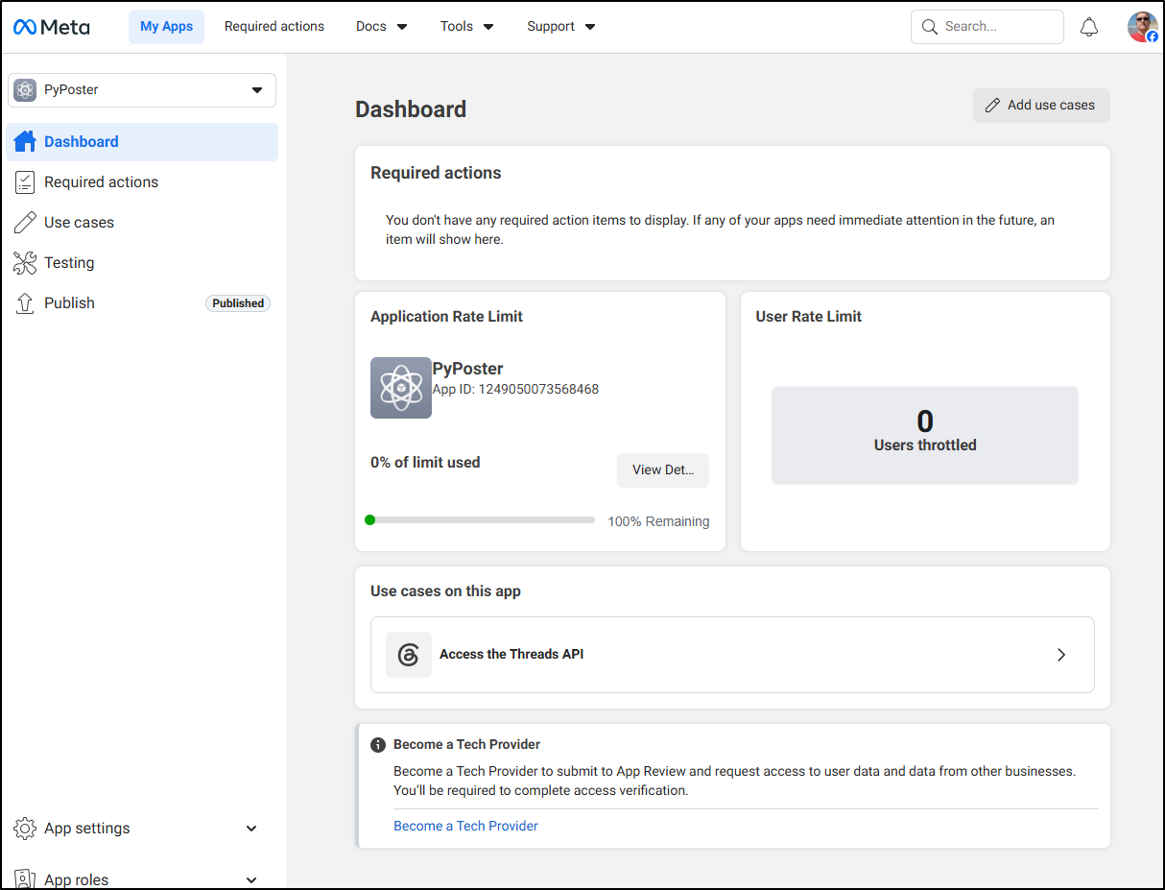Click the info icon beside Become a Tech Provider
1165x890 pixels.
[x=378, y=744]
